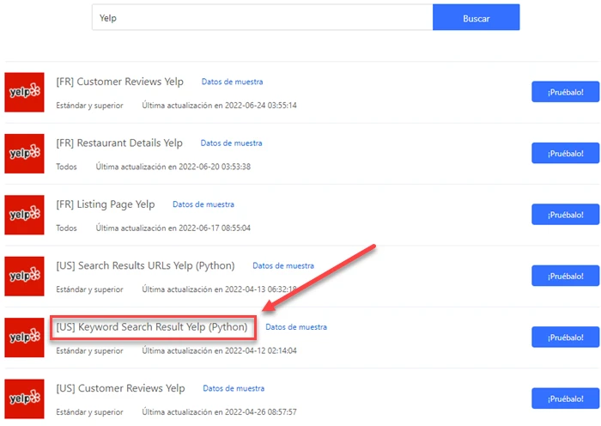This screenshot has width=601, height=426.
Task: Select Todos label under FR Restaurant Details
Action: [x=66, y=167]
